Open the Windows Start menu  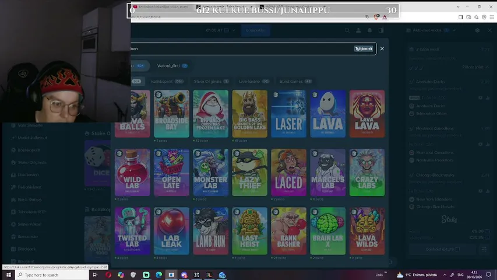(8, 275)
